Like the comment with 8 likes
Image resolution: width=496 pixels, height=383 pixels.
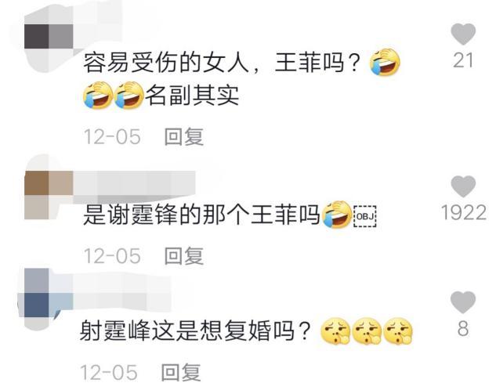click(x=463, y=302)
